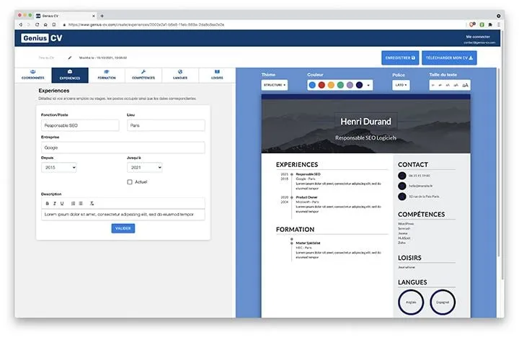
Task: Click the Enregistrer button
Action: (400, 58)
